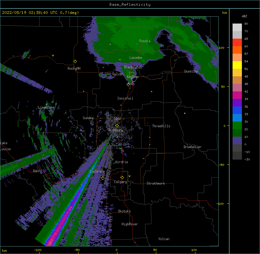
Task: Click the Base_Reflectivity title
Action: [130, 5]
